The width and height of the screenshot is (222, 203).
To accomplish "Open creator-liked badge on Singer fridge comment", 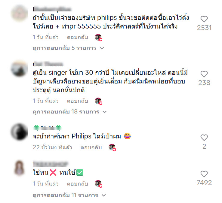I will pyautogui.click(x=99, y=101).
